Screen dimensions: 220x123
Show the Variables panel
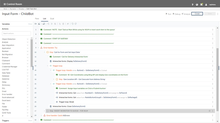coord(30,24)
